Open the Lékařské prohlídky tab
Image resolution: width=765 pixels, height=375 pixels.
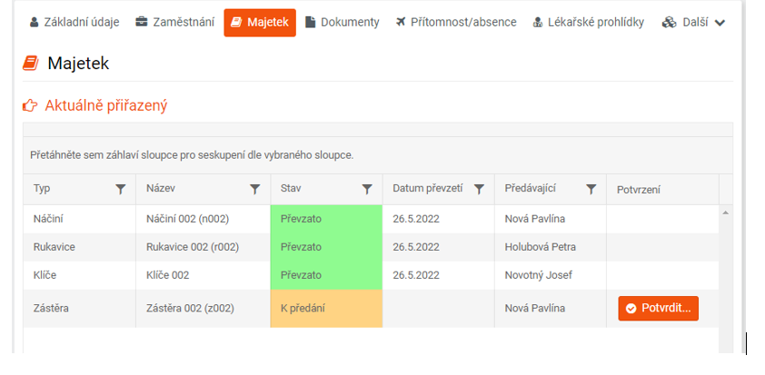pyautogui.click(x=588, y=23)
